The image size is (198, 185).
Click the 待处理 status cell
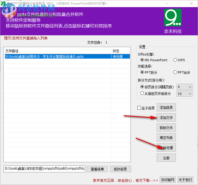click(x=121, y=56)
